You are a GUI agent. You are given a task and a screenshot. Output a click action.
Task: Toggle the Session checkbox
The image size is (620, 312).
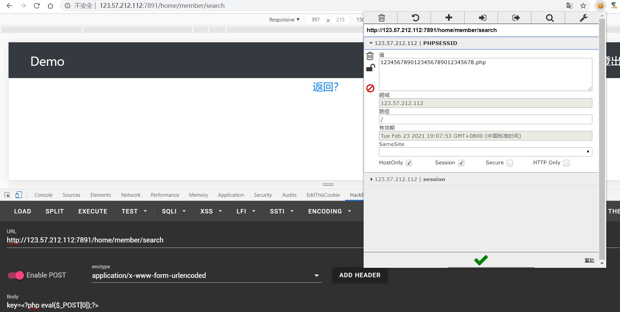pyautogui.click(x=461, y=163)
